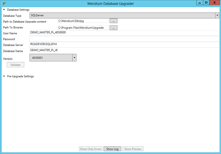Click the Validate button
Viewport: 221px width, 154px height.
(x=15, y=65)
